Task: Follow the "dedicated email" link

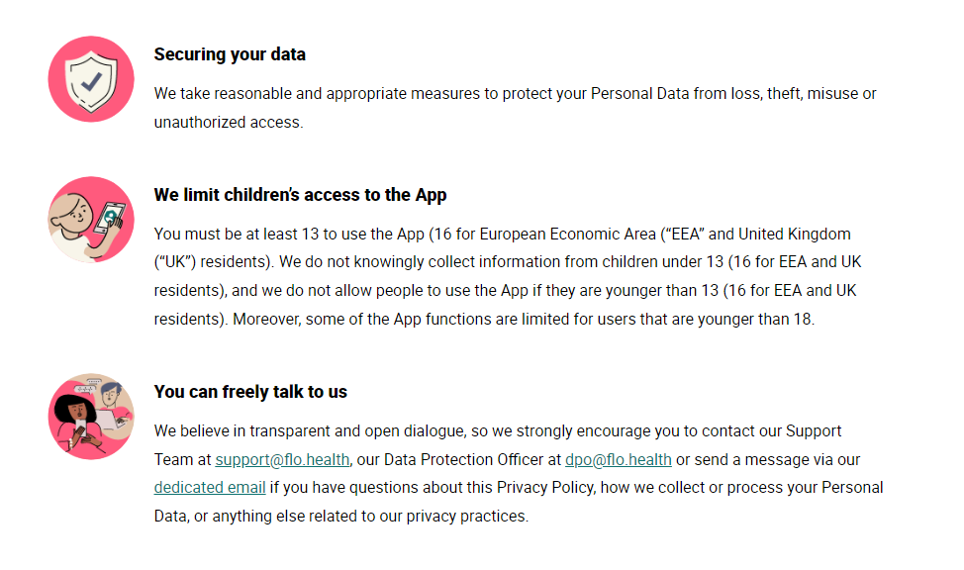Action: point(210,487)
